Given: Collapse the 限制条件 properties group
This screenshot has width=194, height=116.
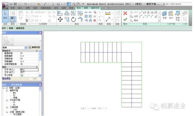Looking at the screenshot, I should tap(37, 51).
